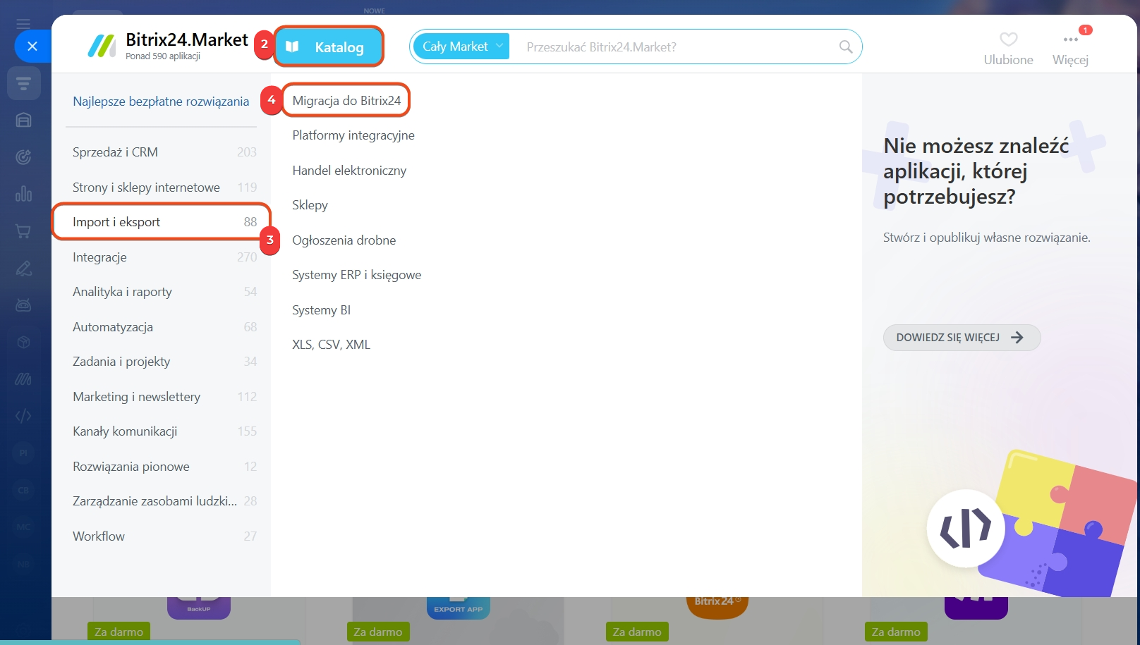Viewport: 1140px width, 645px height.
Task: Click the arrow in DOWIEDZ SIĘ WIĘCEJ
Action: [x=1017, y=338]
